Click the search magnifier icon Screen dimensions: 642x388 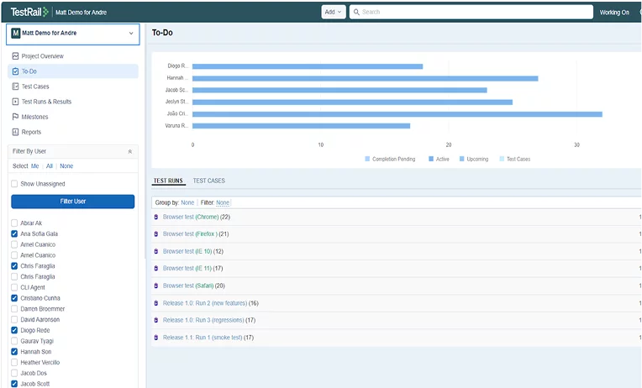(x=356, y=12)
